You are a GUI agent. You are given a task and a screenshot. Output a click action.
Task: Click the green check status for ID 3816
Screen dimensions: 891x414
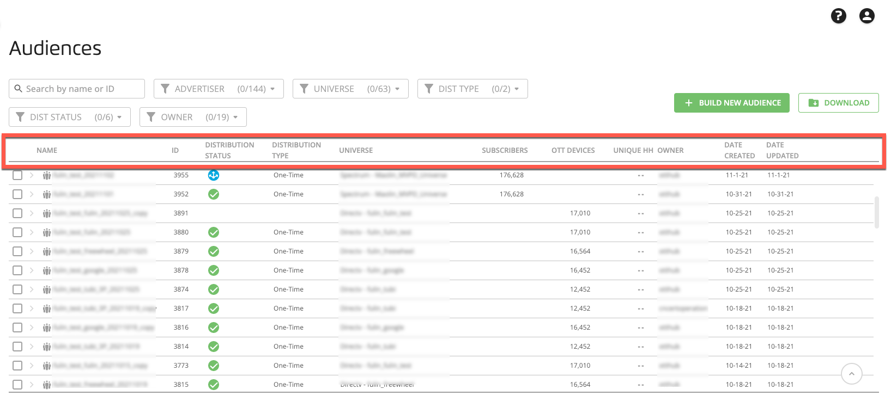click(x=214, y=328)
